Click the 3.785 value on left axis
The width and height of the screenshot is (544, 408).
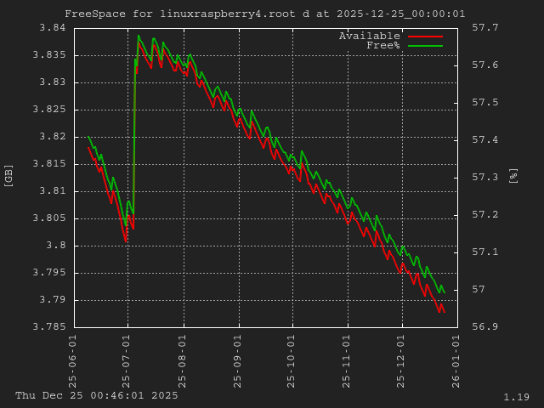49,327
